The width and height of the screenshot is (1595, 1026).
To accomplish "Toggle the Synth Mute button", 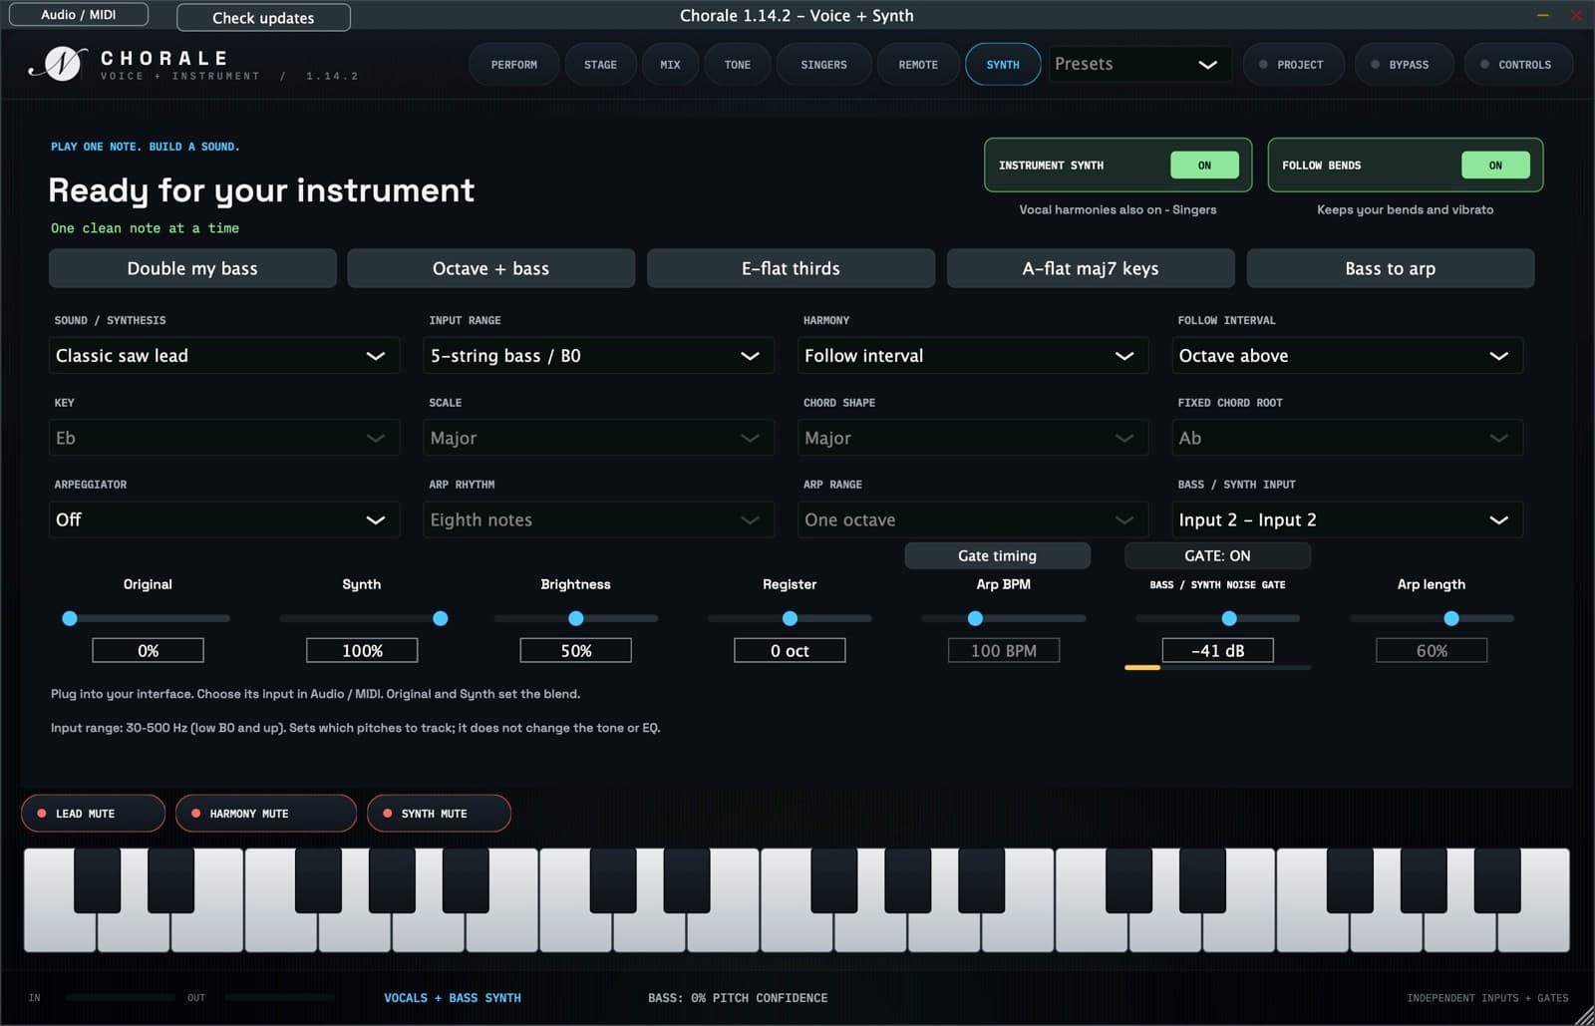I will click(439, 814).
